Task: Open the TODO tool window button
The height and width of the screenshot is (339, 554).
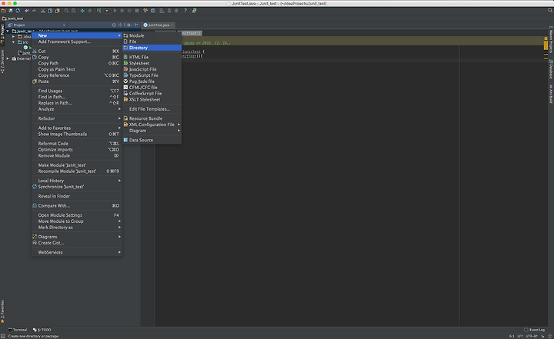Action: [x=42, y=330]
